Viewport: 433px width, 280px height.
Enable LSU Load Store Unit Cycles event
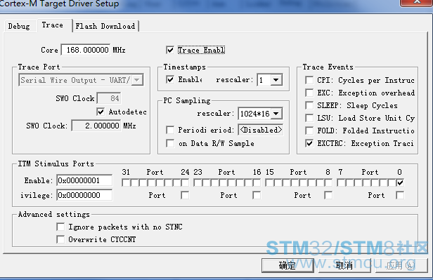coord(309,118)
